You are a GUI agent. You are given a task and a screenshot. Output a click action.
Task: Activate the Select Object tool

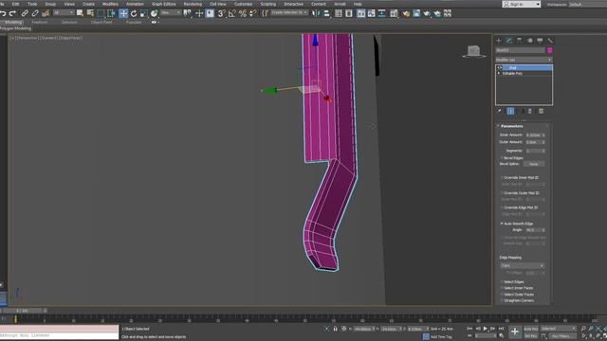point(80,13)
